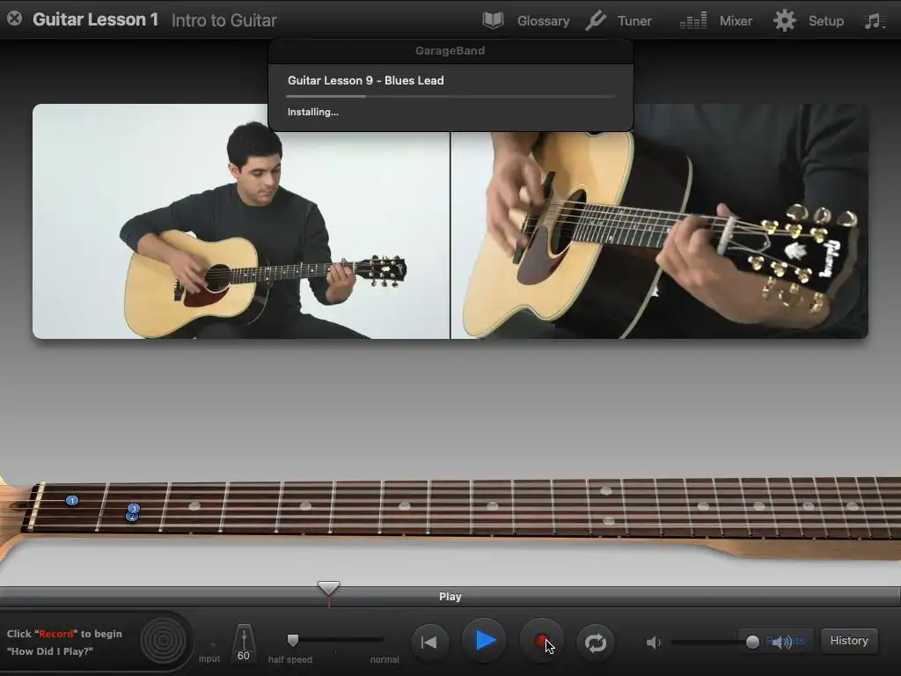The height and width of the screenshot is (676, 901).
Task: Mute using the low-volume speaker icon
Action: (653, 642)
